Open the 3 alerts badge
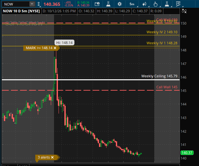Viewport: 199px width, 166px height. point(44,157)
